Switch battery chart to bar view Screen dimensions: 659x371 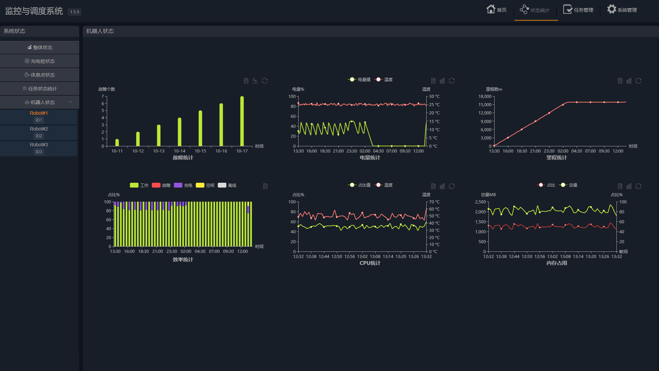coord(442,81)
